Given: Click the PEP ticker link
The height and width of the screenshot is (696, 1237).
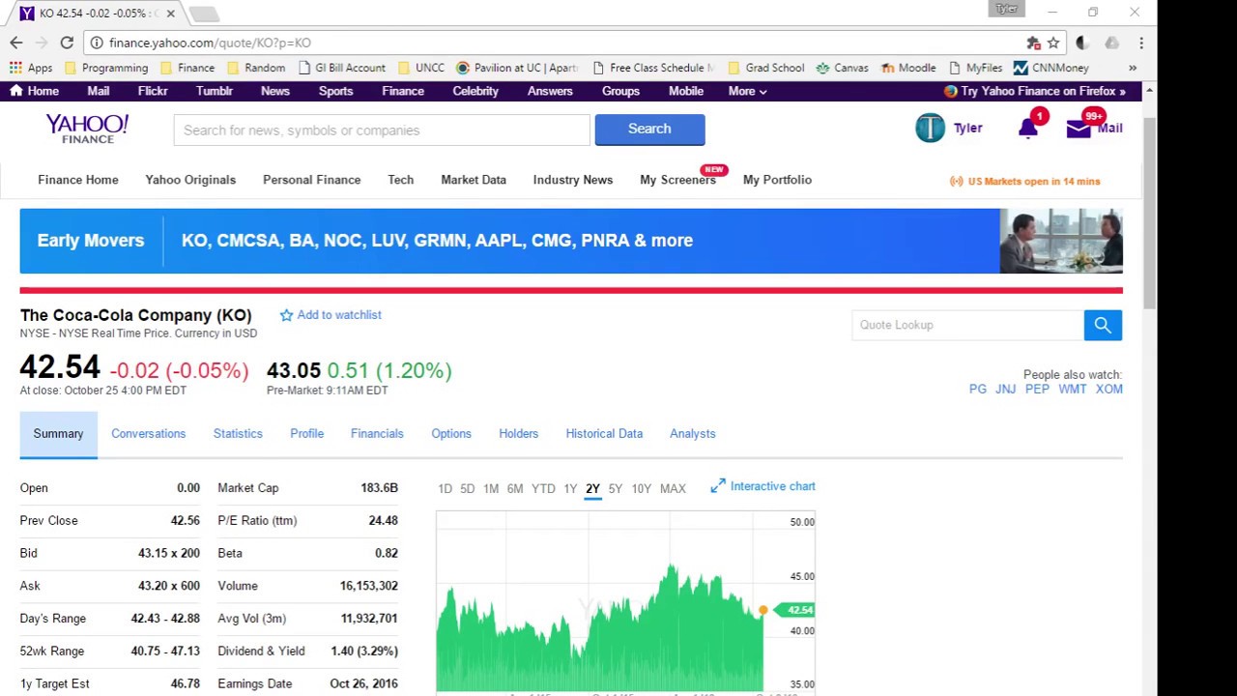Looking at the screenshot, I should pyautogui.click(x=1037, y=389).
